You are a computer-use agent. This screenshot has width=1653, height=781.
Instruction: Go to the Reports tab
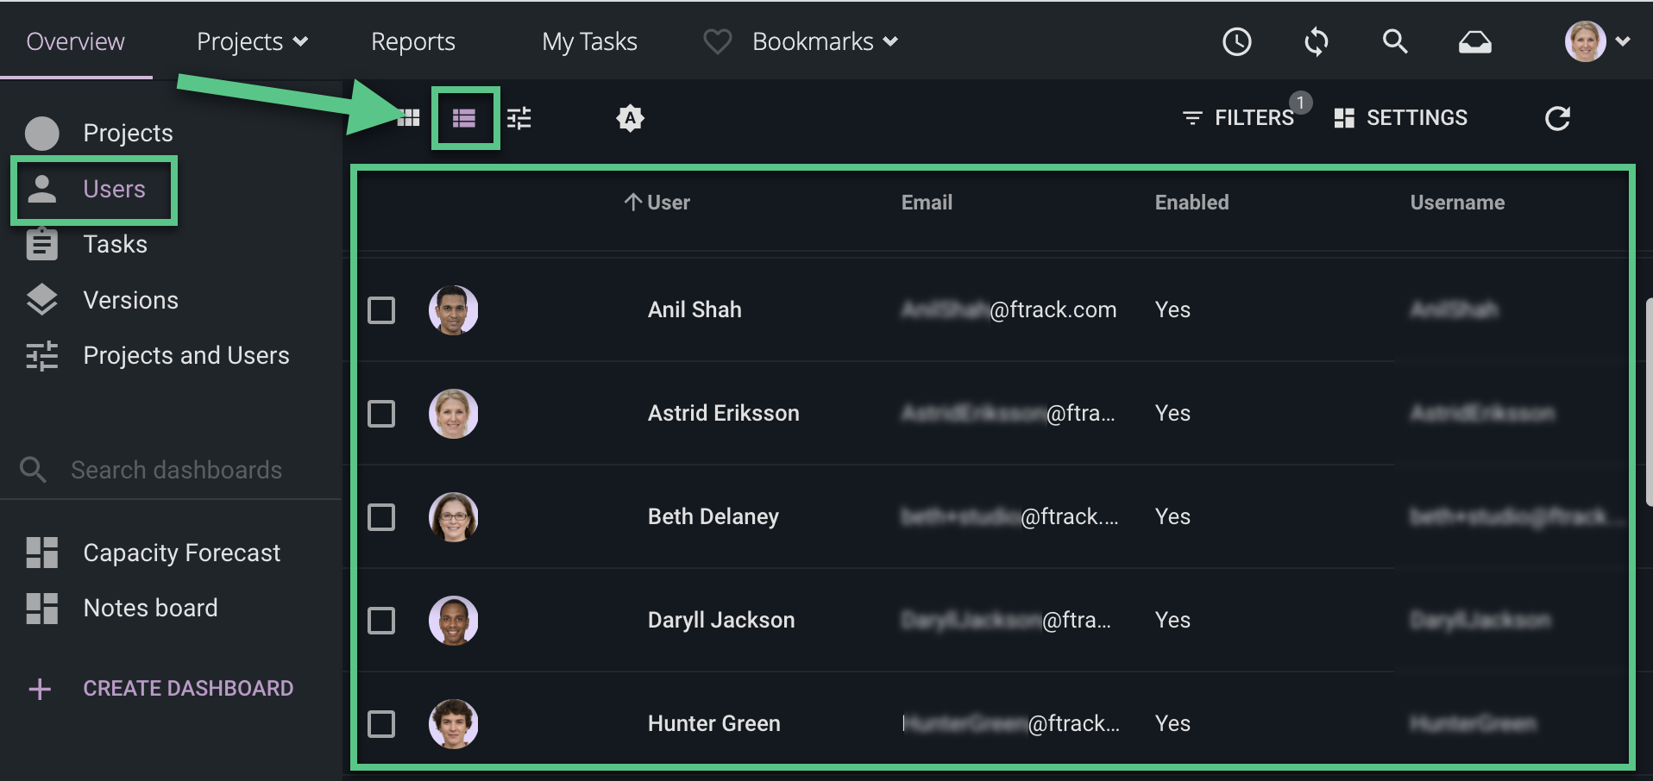pyautogui.click(x=413, y=41)
